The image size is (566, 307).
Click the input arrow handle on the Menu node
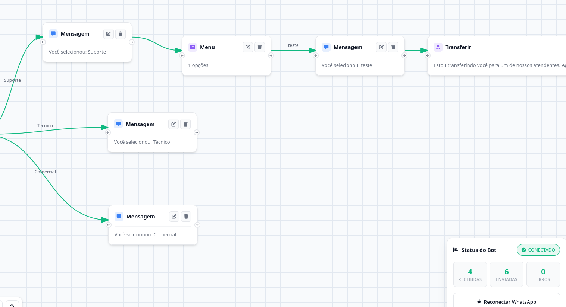182,55
